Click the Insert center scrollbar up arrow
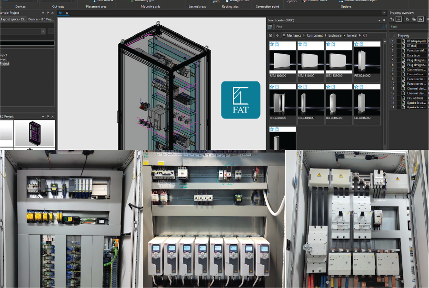The height and width of the screenshot is (288, 429). [x=385, y=41]
